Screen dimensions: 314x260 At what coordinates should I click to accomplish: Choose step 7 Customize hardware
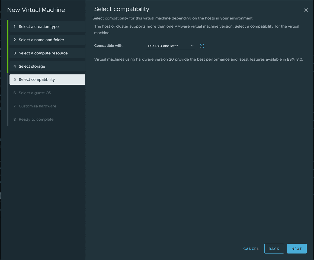[x=37, y=106]
